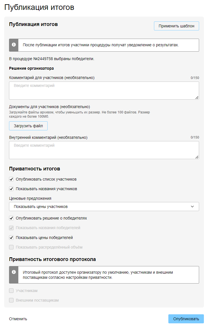Click the 'Загрузить файл' button
This screenshot has width=207, height=327.
point(28,126)
